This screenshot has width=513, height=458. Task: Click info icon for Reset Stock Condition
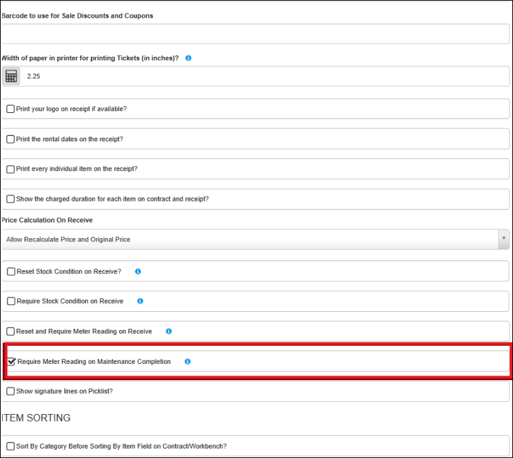tap(138, 271)
